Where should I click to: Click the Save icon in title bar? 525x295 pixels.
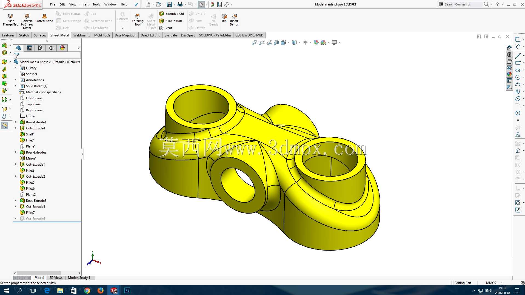pyautogui.click(x=169, y=4)
